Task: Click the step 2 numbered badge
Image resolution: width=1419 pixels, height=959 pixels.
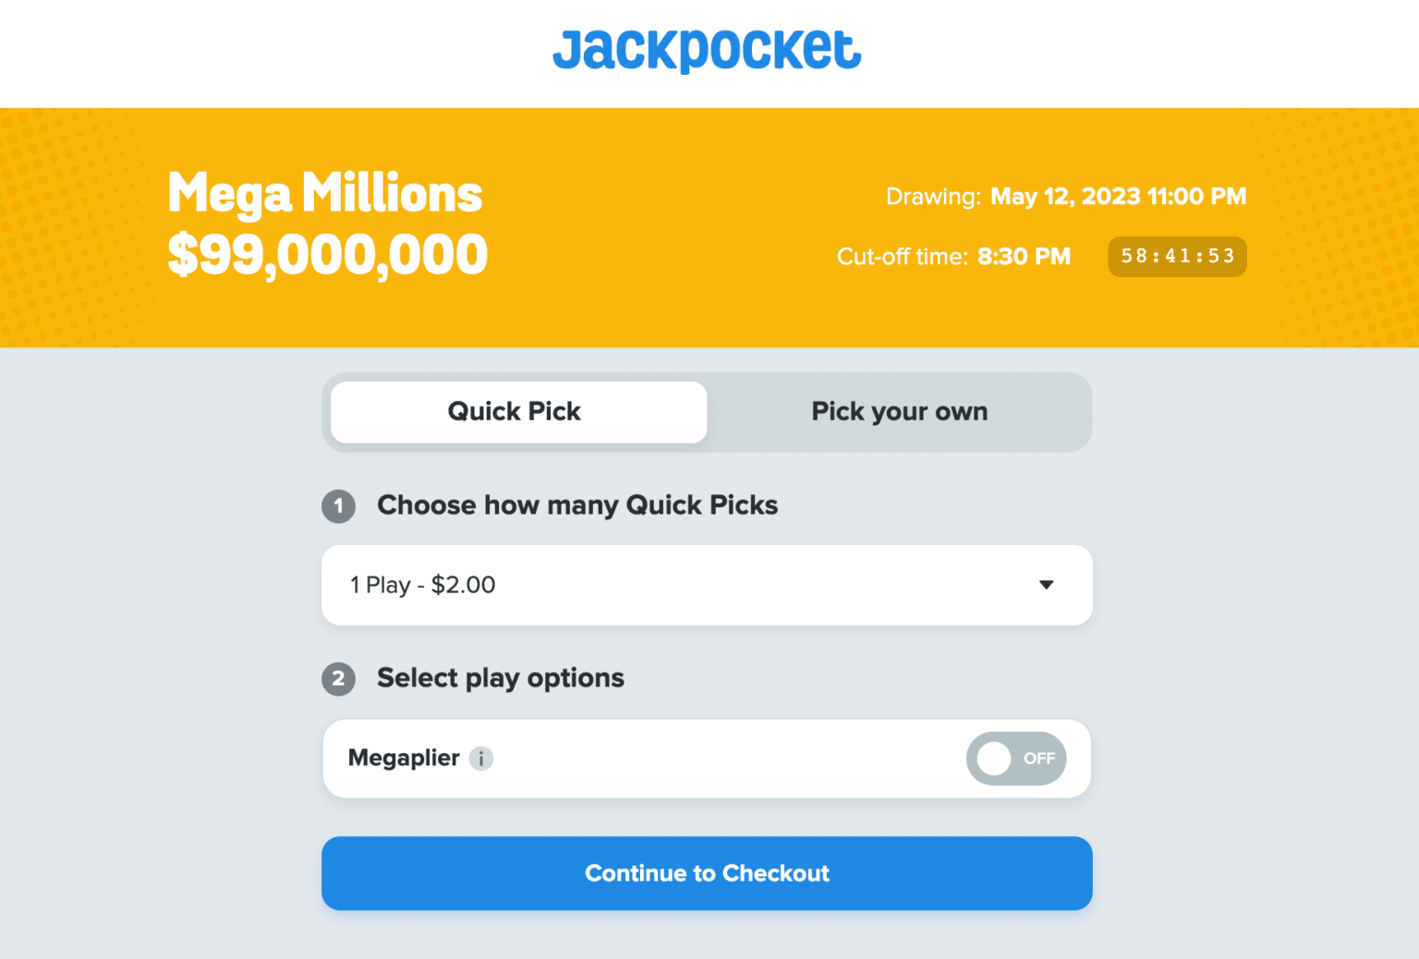Action: pos(339,679)
